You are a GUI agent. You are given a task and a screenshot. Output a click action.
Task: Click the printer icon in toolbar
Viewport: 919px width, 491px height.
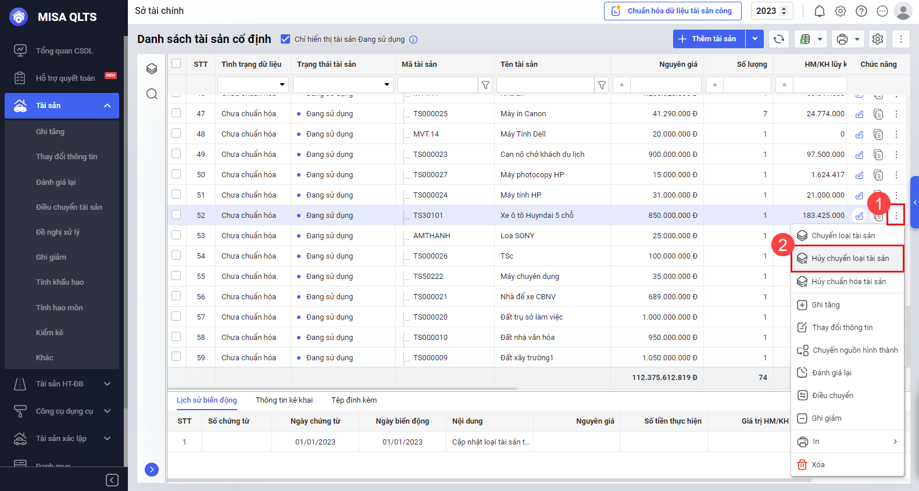coord(842,39)
